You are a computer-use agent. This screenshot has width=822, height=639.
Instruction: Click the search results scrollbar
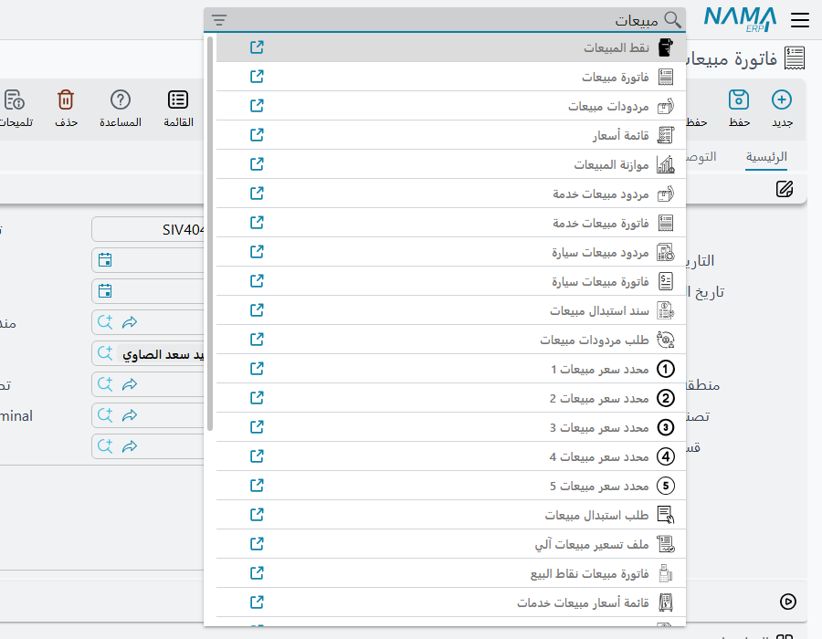pyautogui.click(x=210, y=233)
